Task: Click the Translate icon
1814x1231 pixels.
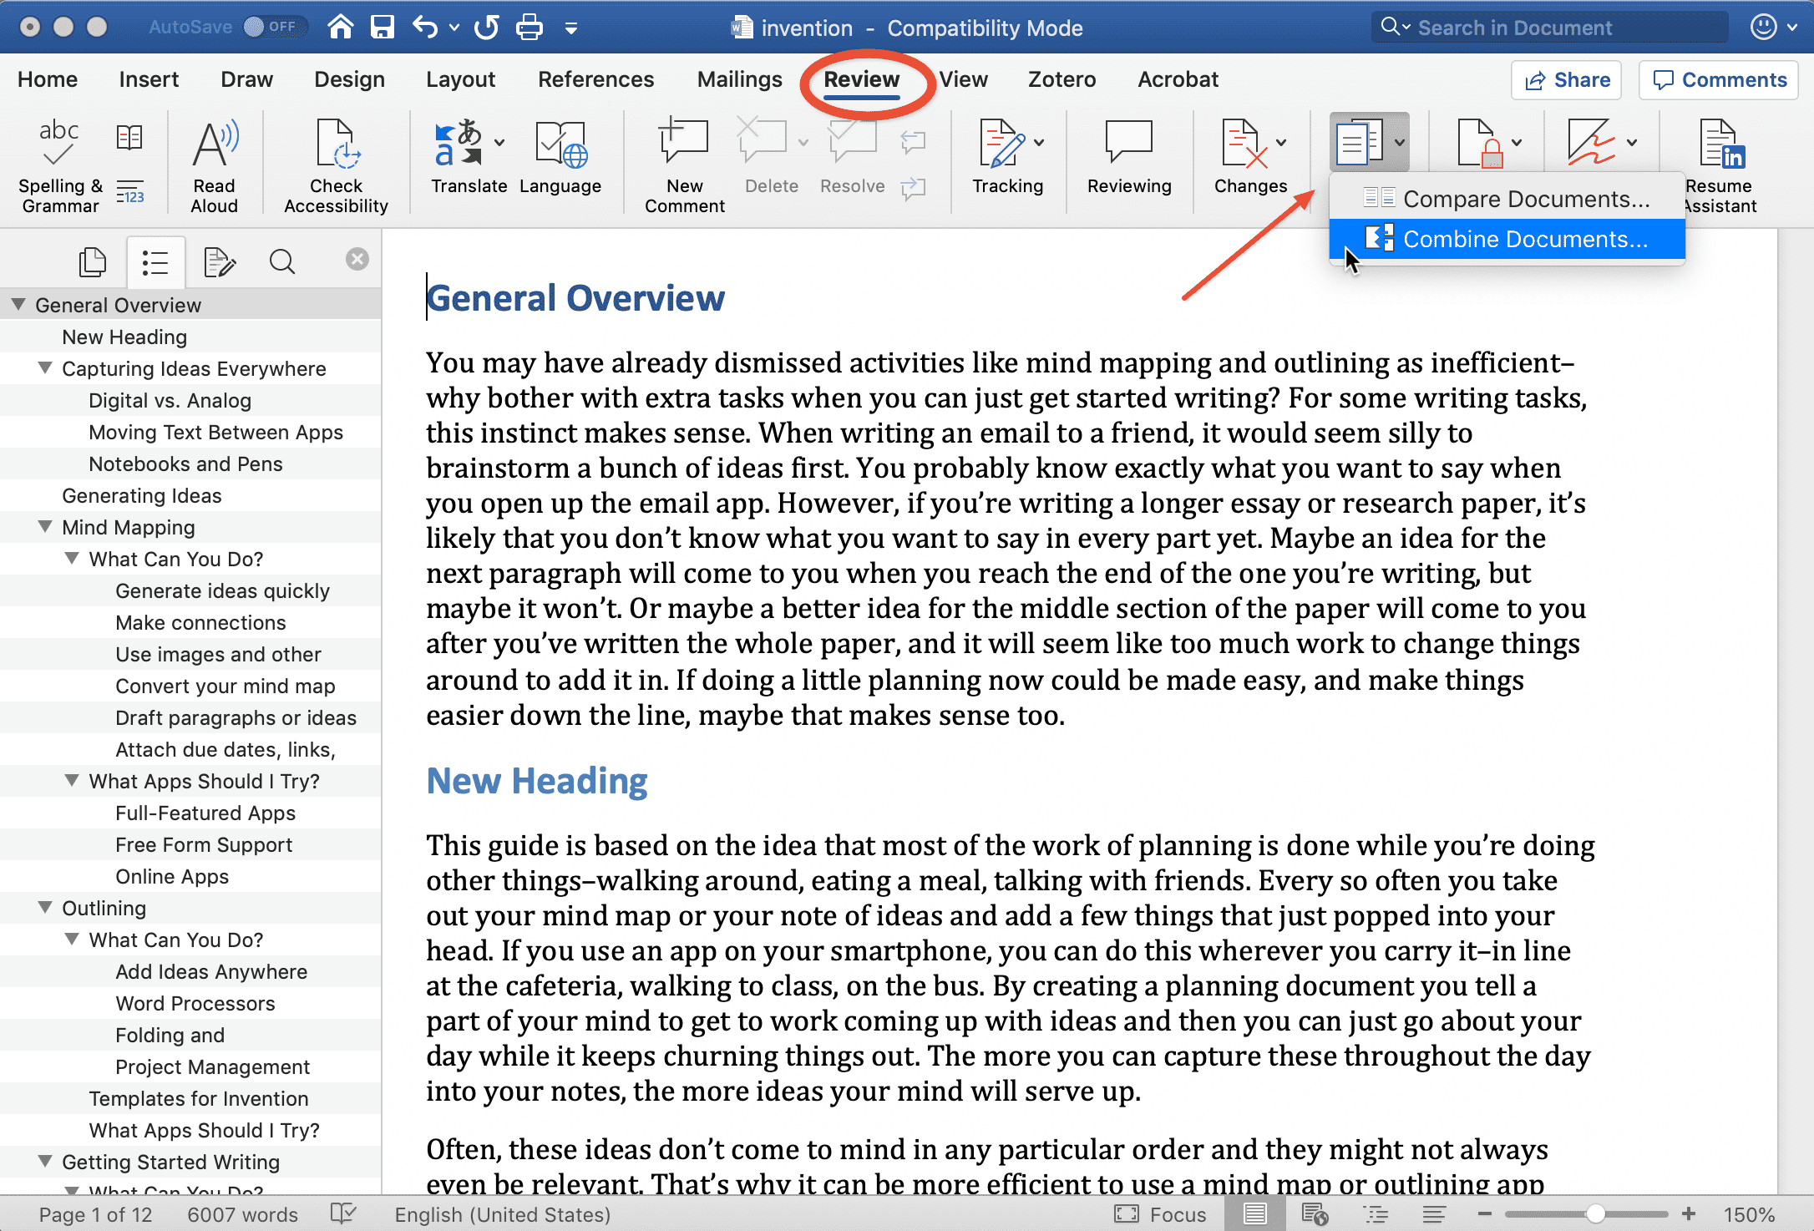Action: [459, 144]
